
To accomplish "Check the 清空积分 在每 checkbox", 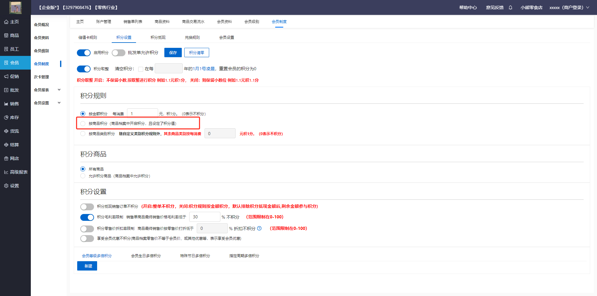I will point(141,69).
